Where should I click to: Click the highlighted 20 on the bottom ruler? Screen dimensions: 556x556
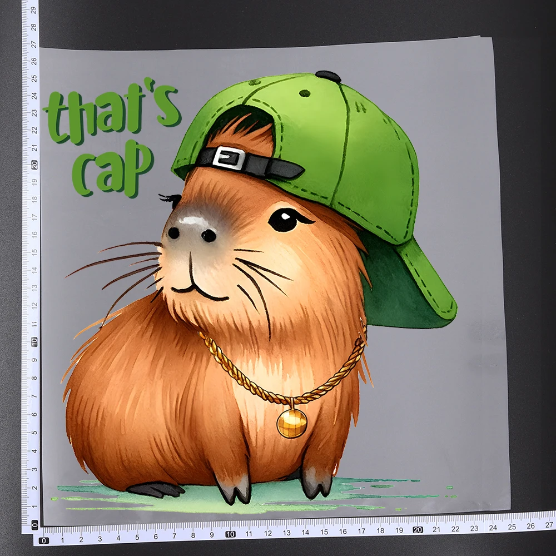(x=418, y=529)
